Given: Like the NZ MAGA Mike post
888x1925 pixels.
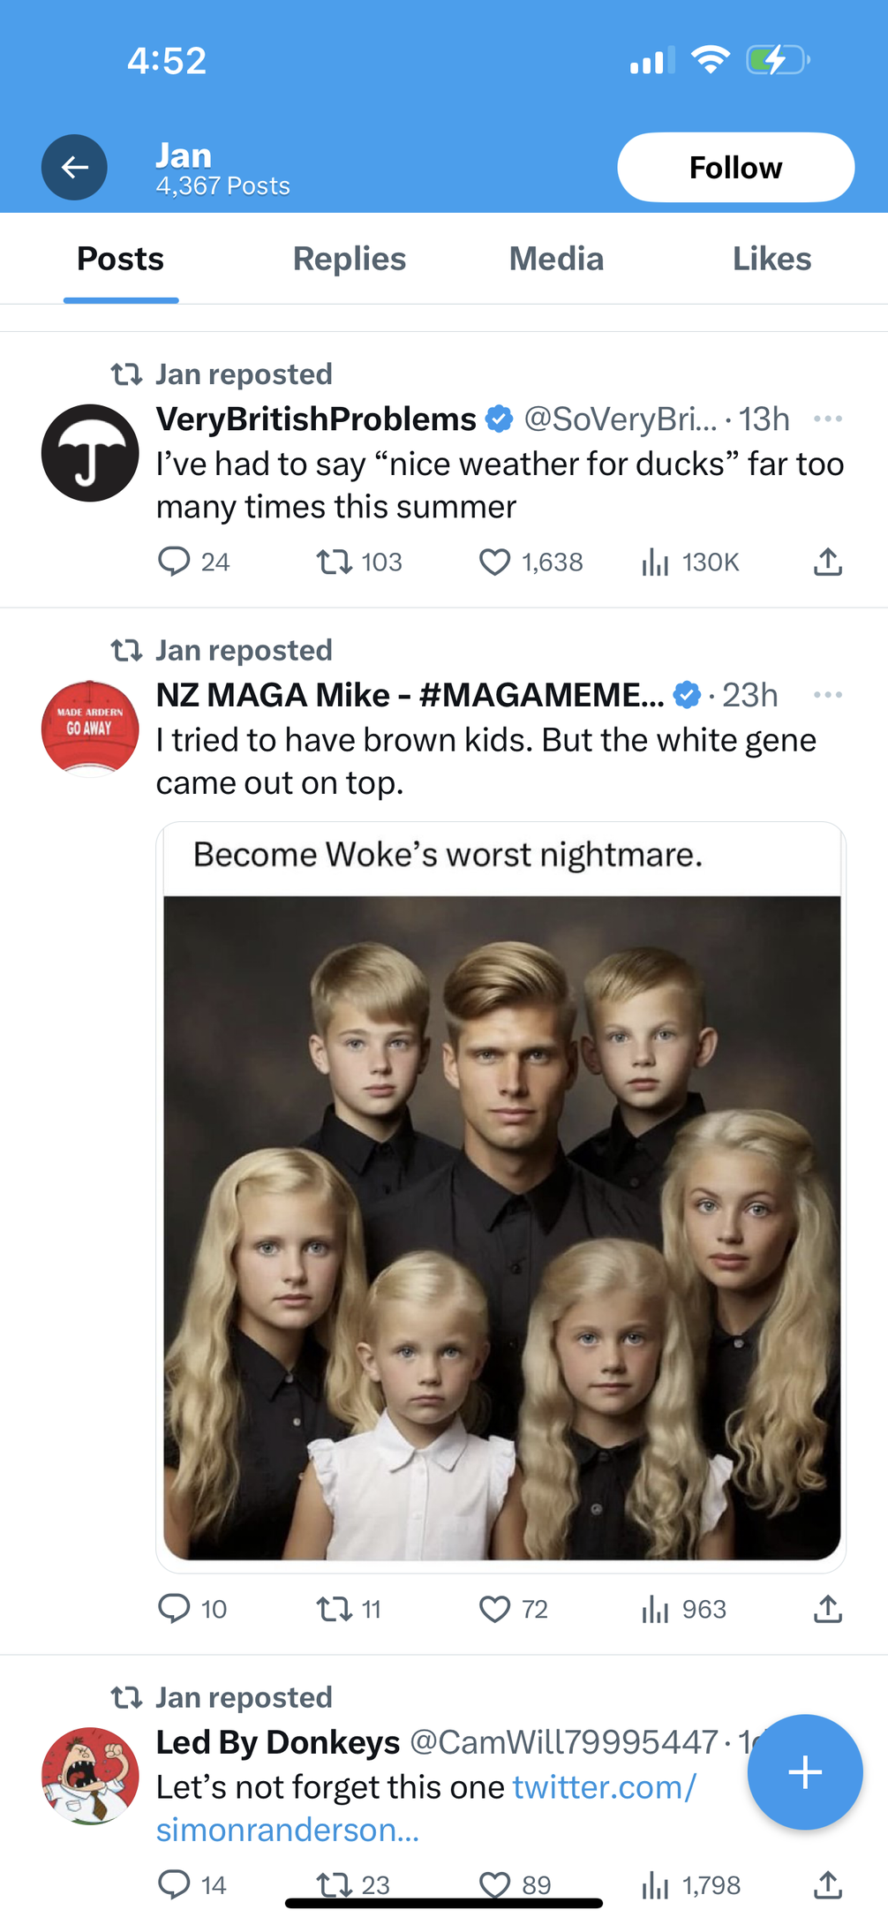Looking at the screenshot, I should coord(494,1609).
